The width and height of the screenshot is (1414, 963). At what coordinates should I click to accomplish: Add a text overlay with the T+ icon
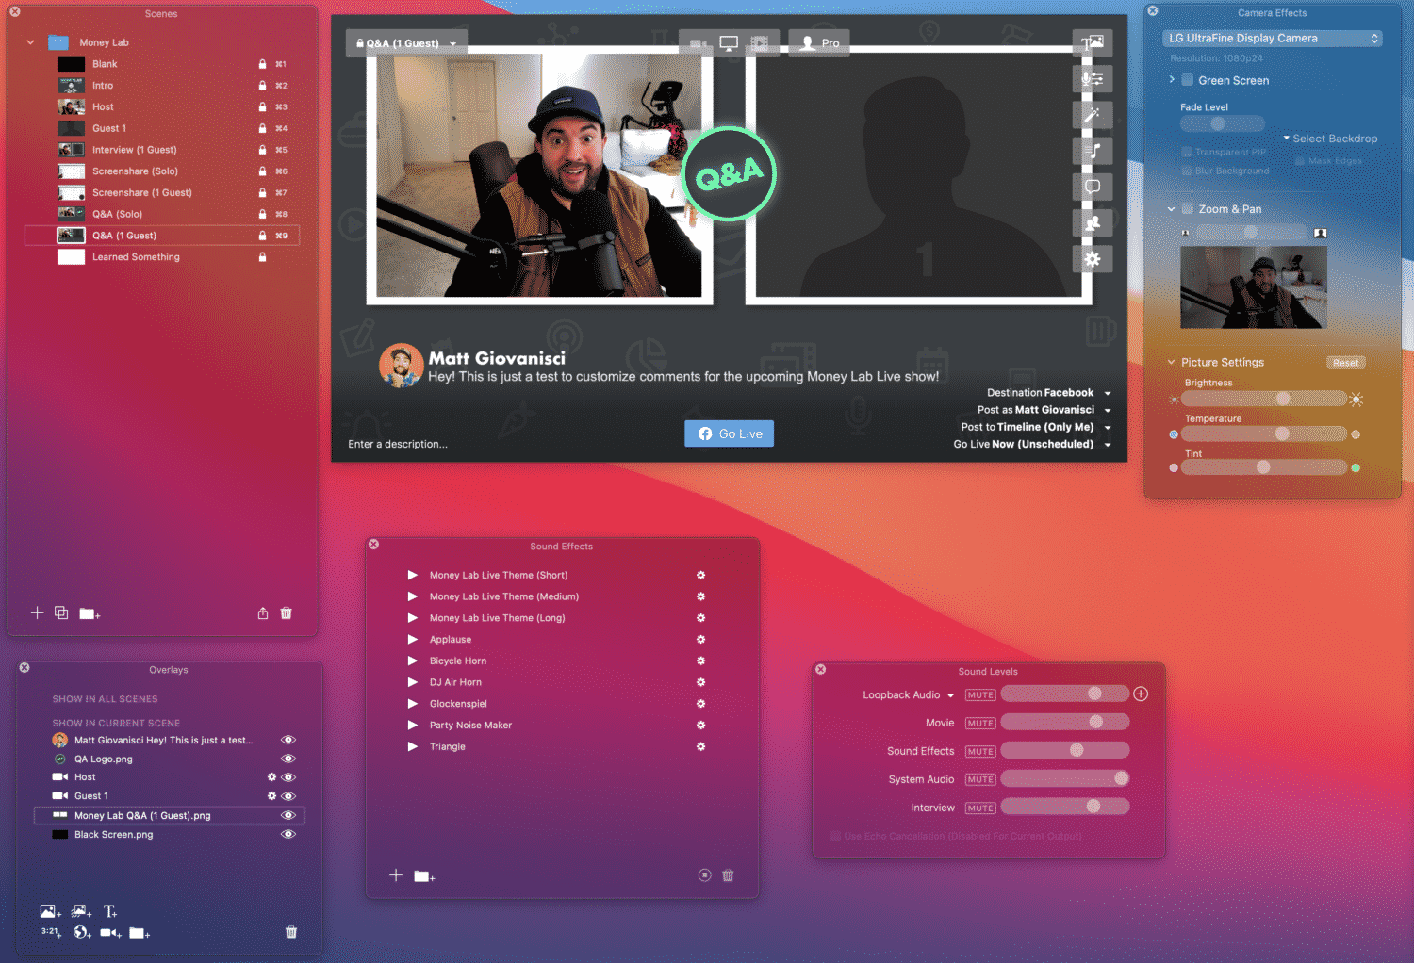110,911
